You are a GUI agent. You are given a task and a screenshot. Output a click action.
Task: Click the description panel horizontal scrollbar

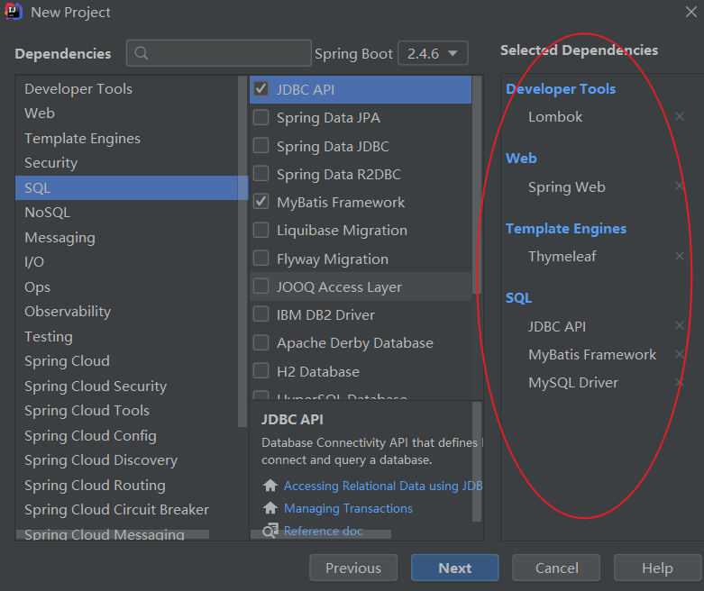click(x=321, y=534)
